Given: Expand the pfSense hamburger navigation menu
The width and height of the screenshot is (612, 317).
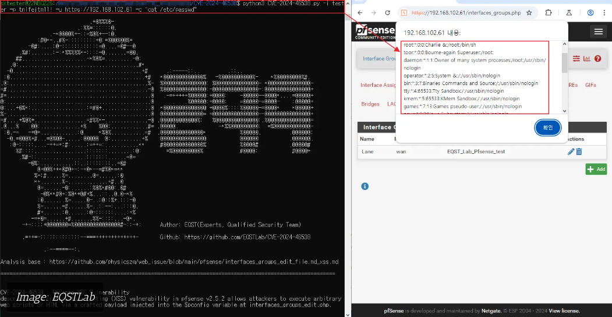Looking at the screenshot, I should tap(597, 31).
